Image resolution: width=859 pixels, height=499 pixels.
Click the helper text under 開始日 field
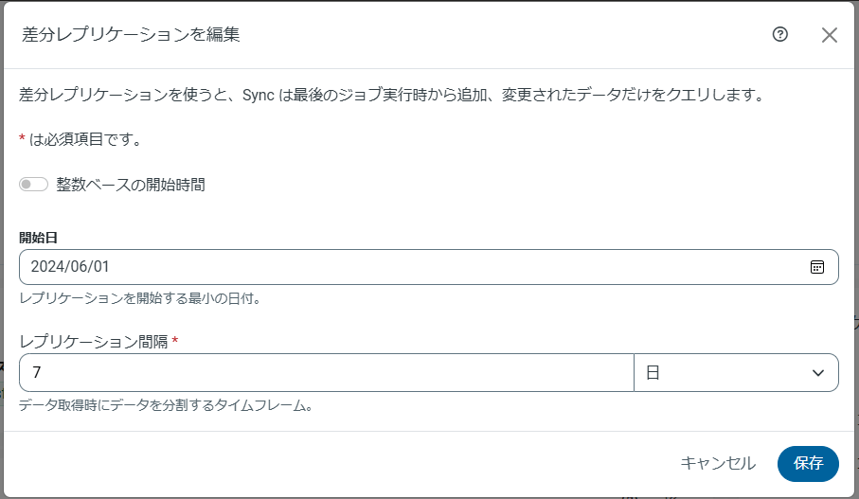[x=139, y=298]
